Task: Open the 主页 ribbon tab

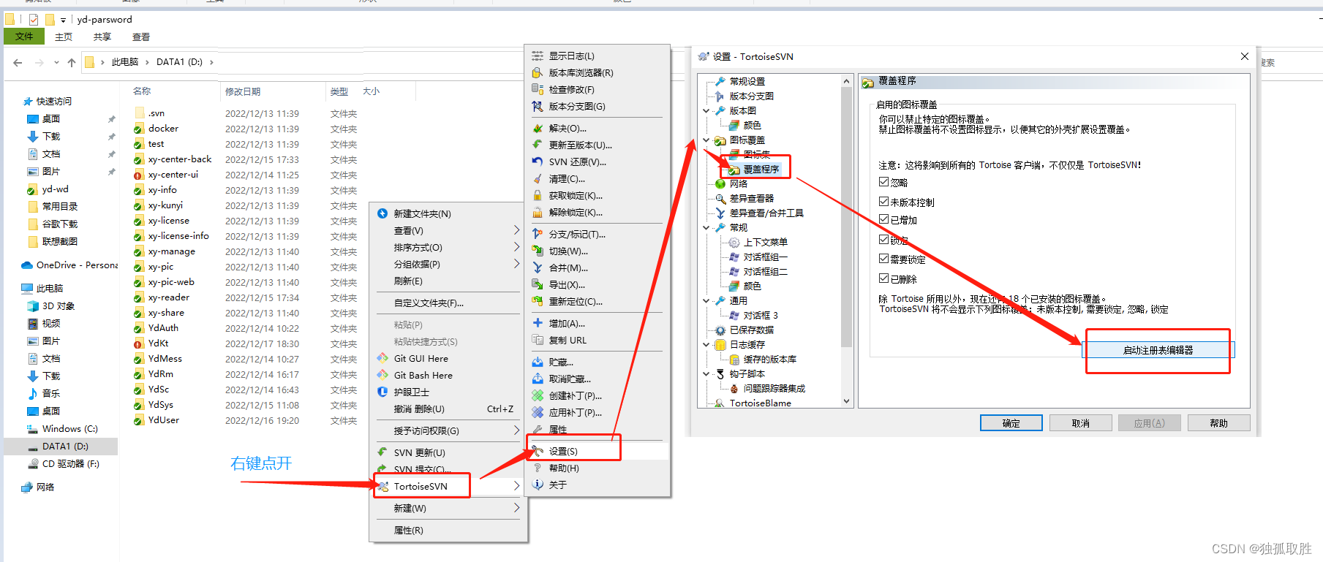Action: click(x=64, y=37)
